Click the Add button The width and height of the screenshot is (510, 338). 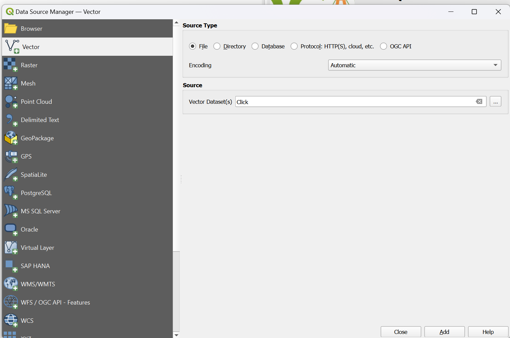tap(444, 332)
